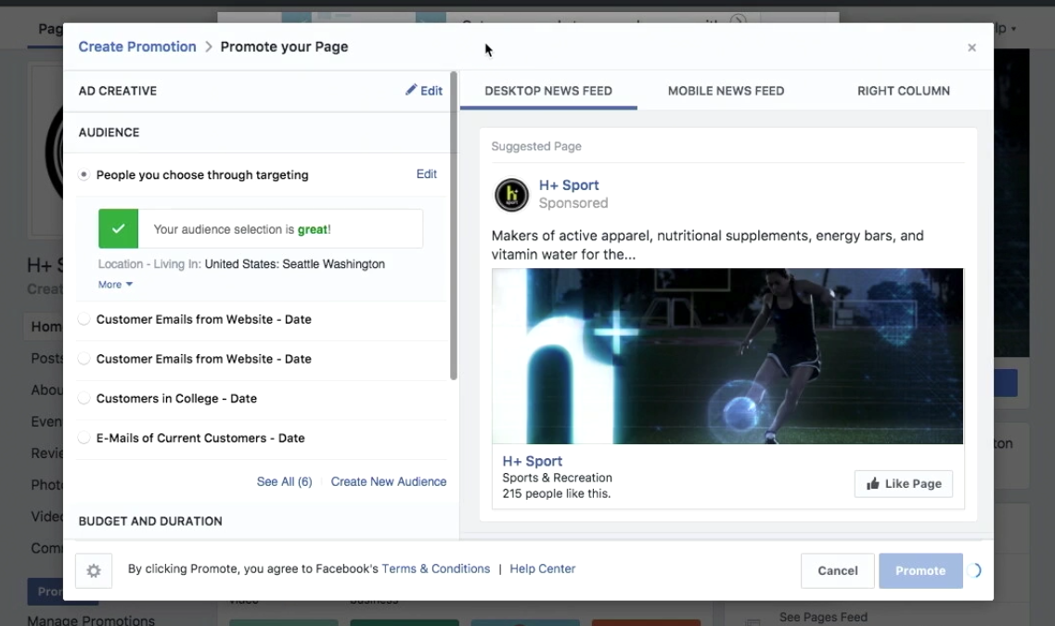Open Help Center link

click(542, 569)
